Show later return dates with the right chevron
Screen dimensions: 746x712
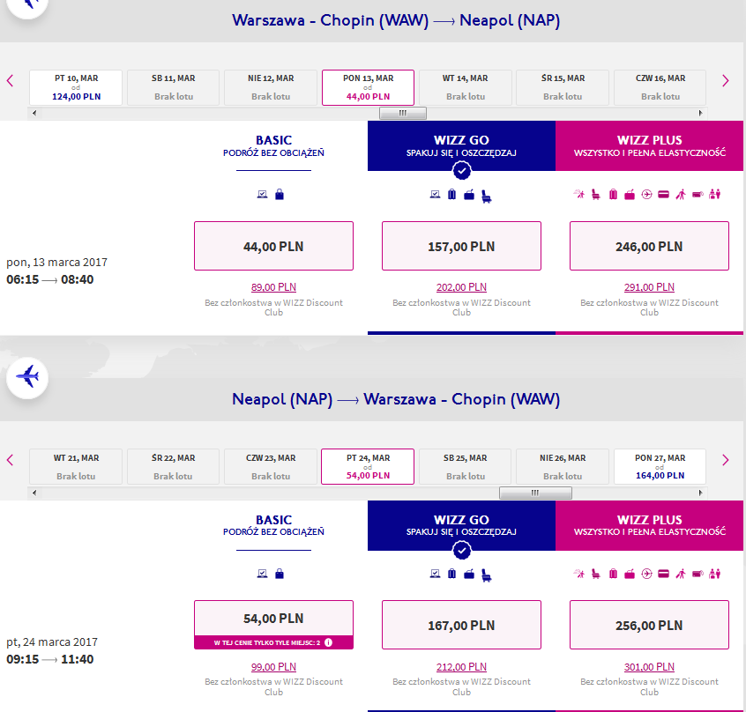click(725, 460)
